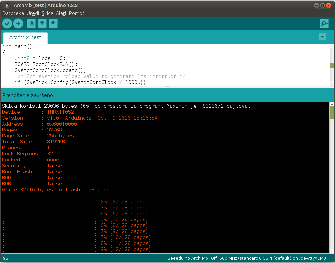Switch to the ArchMix_test tab
335x263 pixels.
[x=25, y=37]
